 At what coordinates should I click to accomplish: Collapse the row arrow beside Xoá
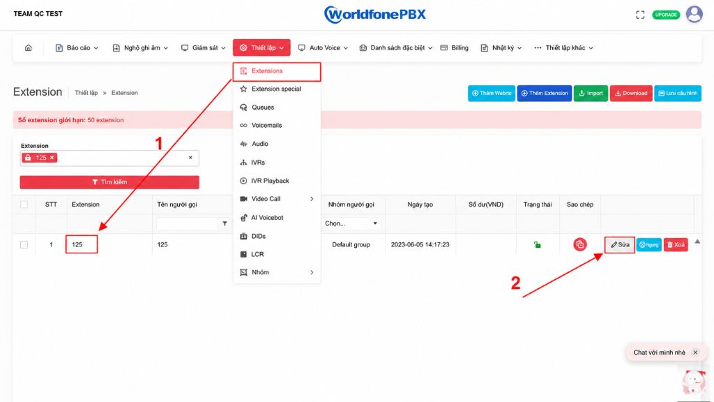697,241
